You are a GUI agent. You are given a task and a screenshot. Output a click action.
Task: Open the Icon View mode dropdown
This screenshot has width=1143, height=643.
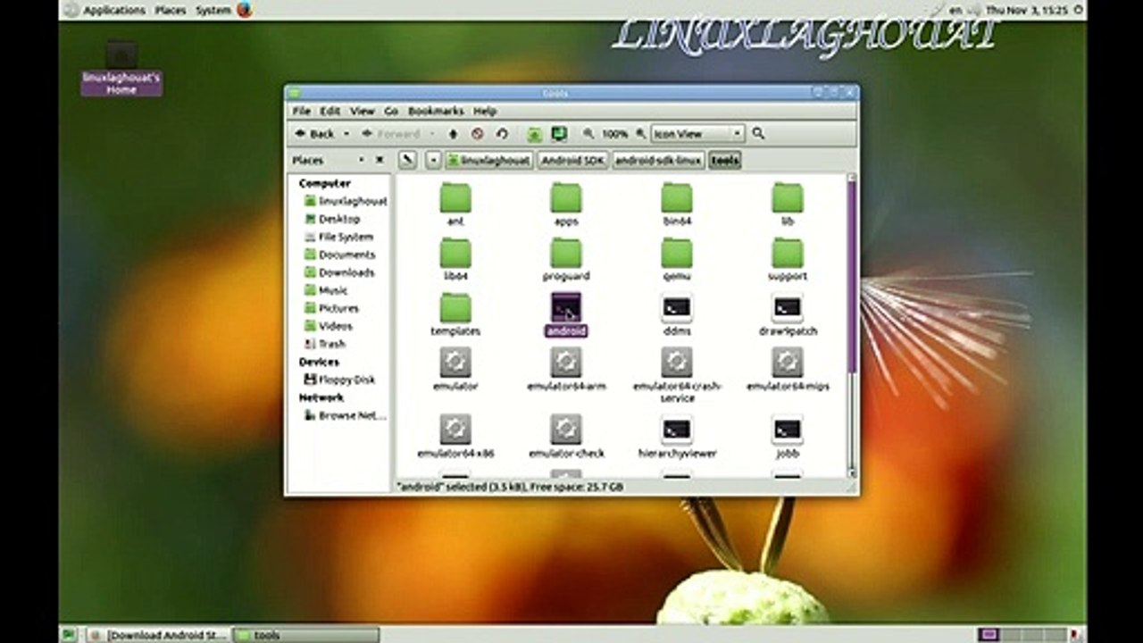coord(697,134)
